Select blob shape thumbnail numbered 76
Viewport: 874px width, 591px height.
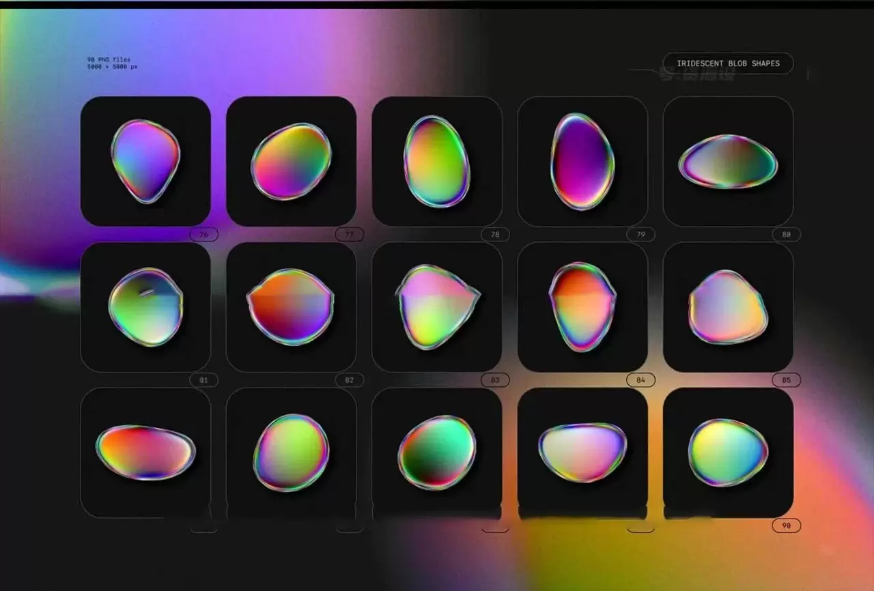coord(145,161)
